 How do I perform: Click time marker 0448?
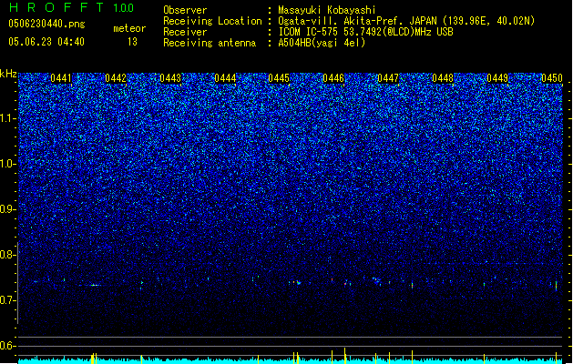[443, 78]
